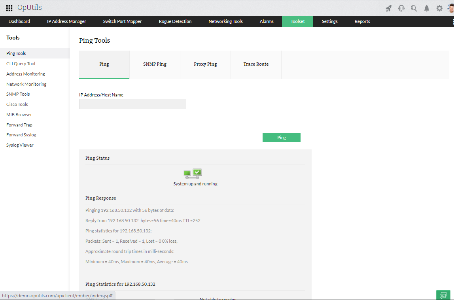454x300 pixels.
Task: Click 'Packets: Sent = 1' statistics line
Action: [131, 241]
